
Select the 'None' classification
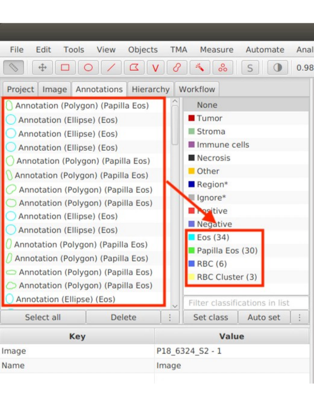pyautogui.click(x=246, y=105)
